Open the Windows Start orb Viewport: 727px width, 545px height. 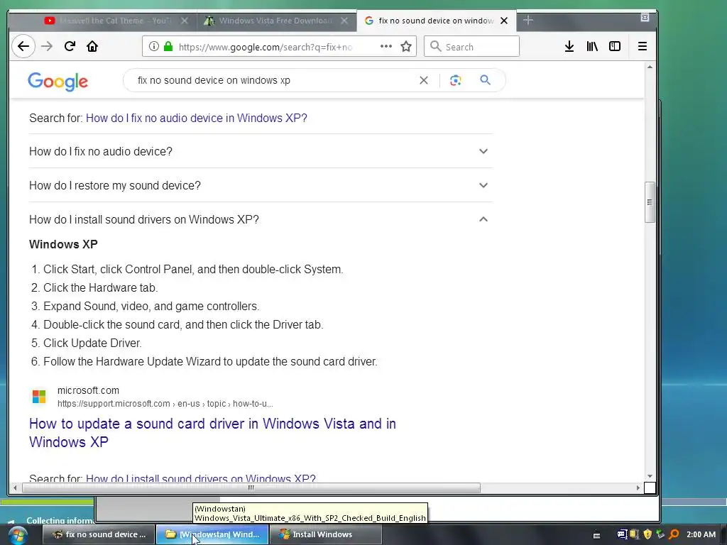pyautogui.click(x=18, y=535)
